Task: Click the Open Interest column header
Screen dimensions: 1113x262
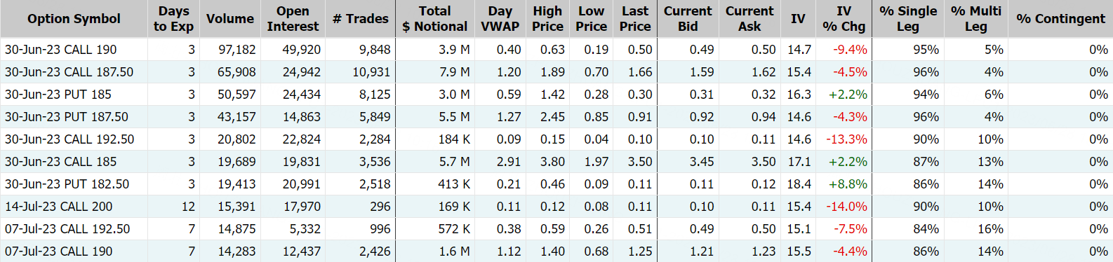Action: [293, 19]
